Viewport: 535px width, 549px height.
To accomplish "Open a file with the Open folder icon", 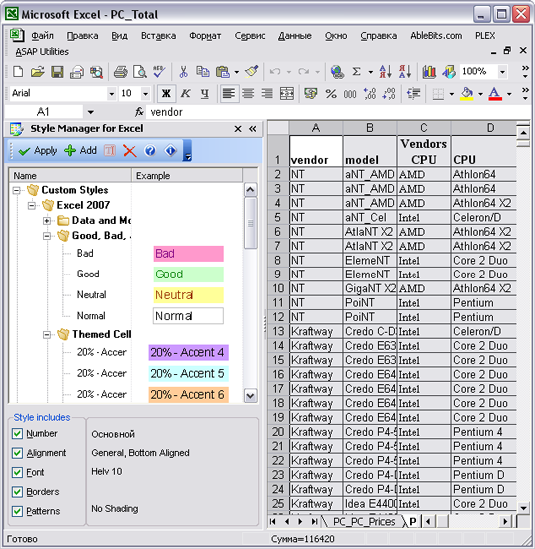I will point(37,72).
